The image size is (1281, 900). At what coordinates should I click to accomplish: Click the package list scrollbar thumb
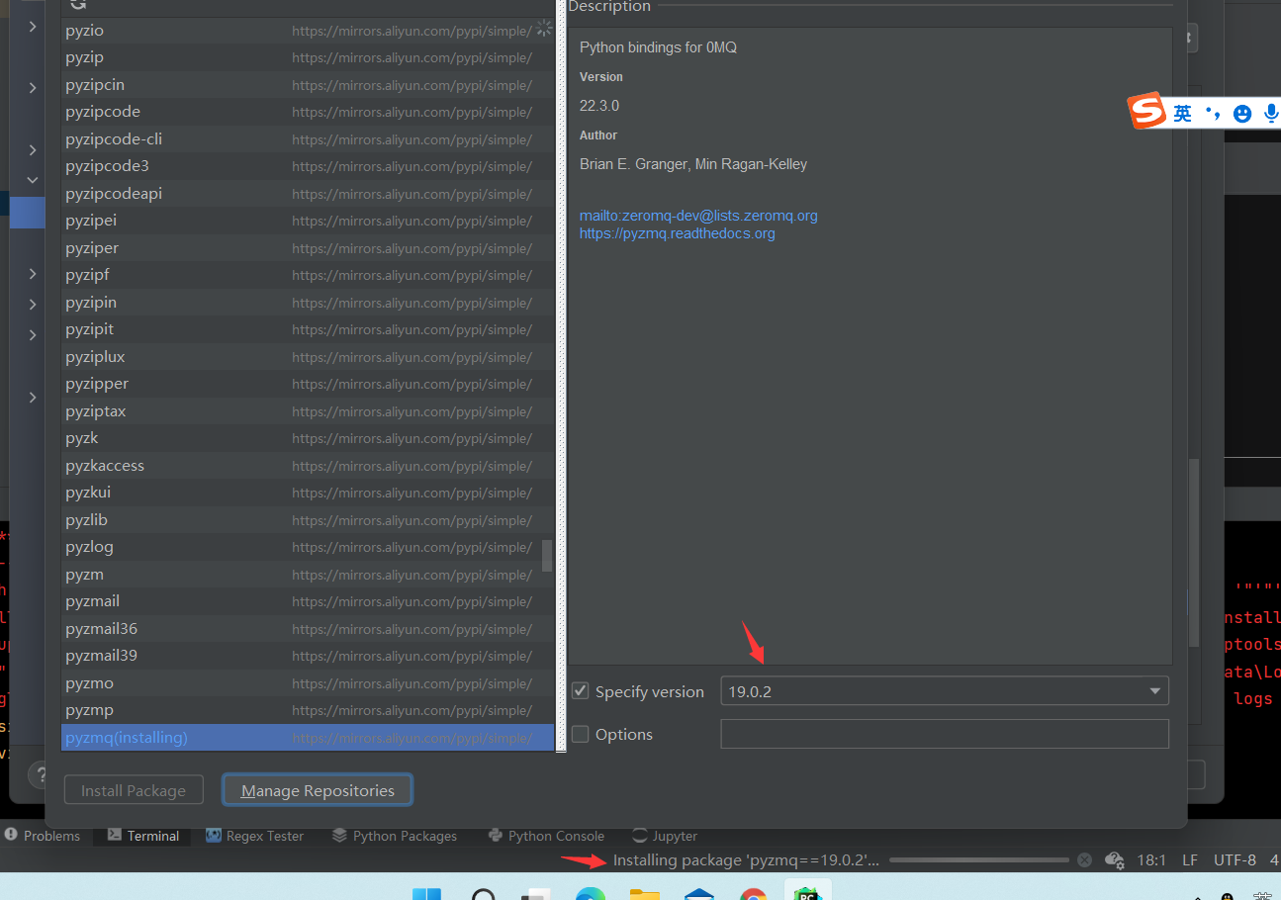(x=547, y=556)
